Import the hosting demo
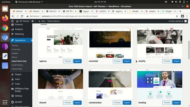The image size is (190, 107). tap(177, 103)
